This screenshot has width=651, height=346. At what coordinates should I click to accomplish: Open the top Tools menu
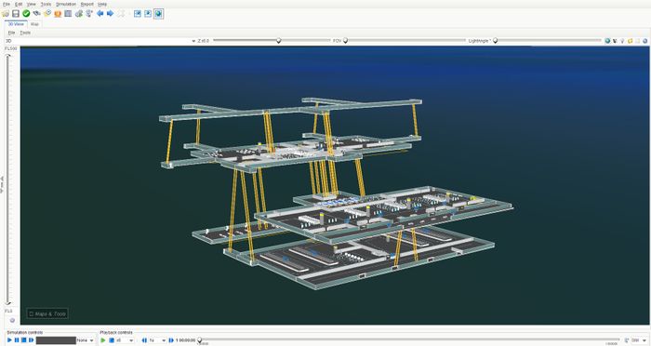tap(46, 4)
